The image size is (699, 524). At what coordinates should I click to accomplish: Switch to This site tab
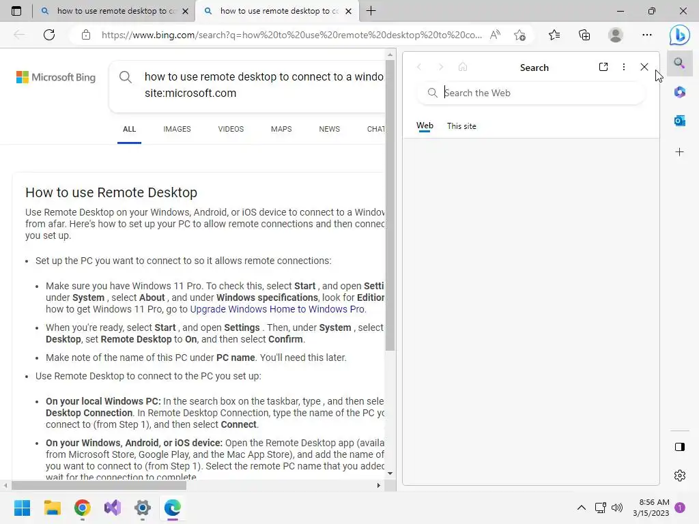click(461, 126)
